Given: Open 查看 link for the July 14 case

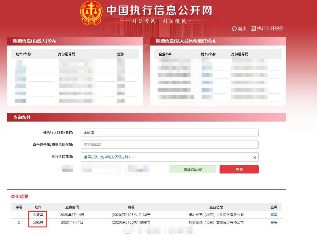Looking at the screenshot, I should tap(274, 215).
